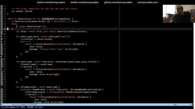This screenshot has width=195, height=109.
Task: Click 'json: value,' on line 95
Action: [x=36, y=47]
